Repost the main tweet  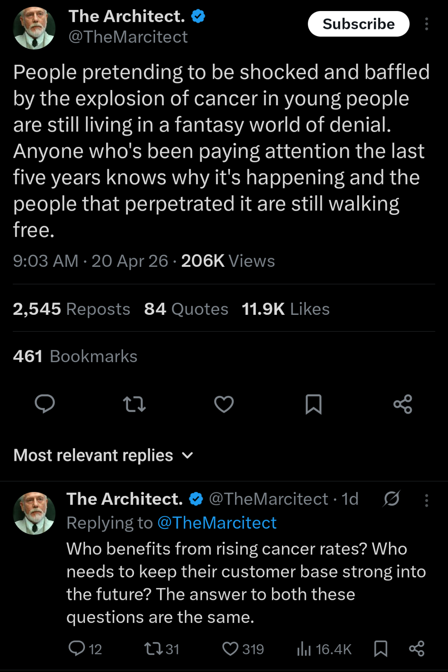134,404
